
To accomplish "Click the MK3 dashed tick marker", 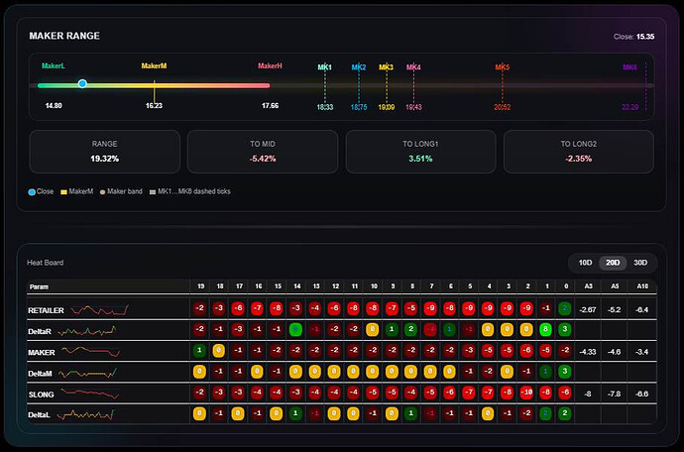I will pyautogui.click(x=387, y=86).
